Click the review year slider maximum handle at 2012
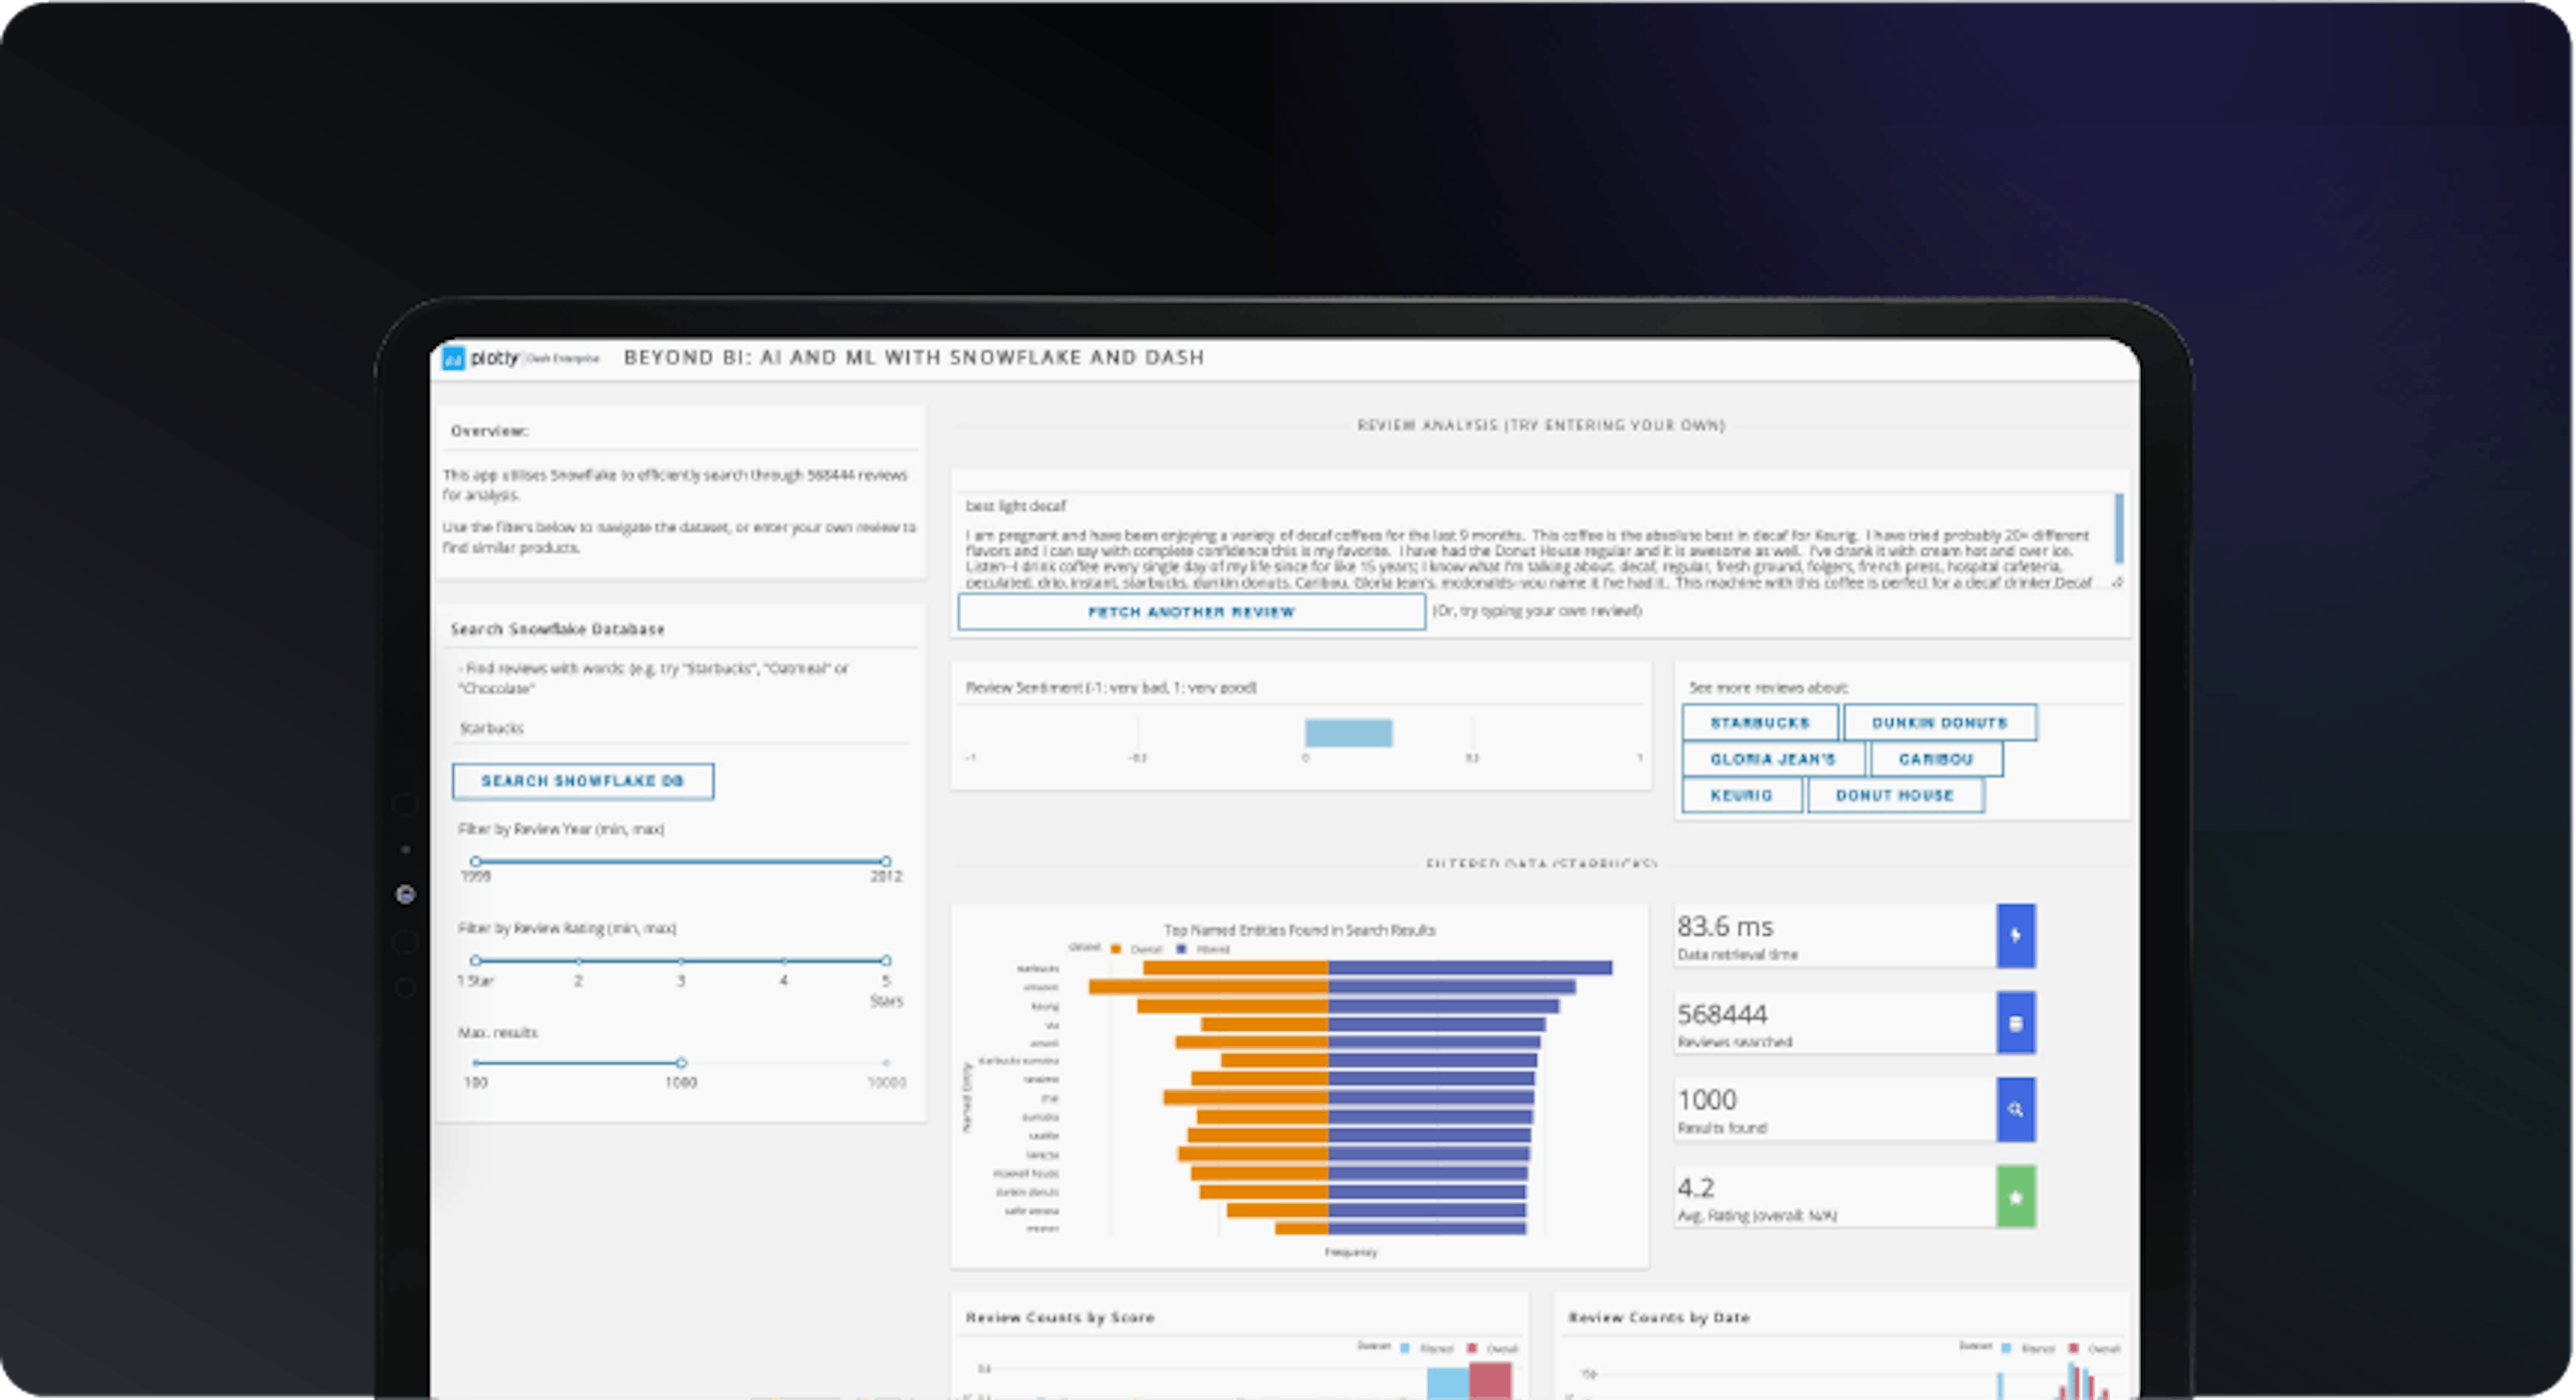 (886, 861)
